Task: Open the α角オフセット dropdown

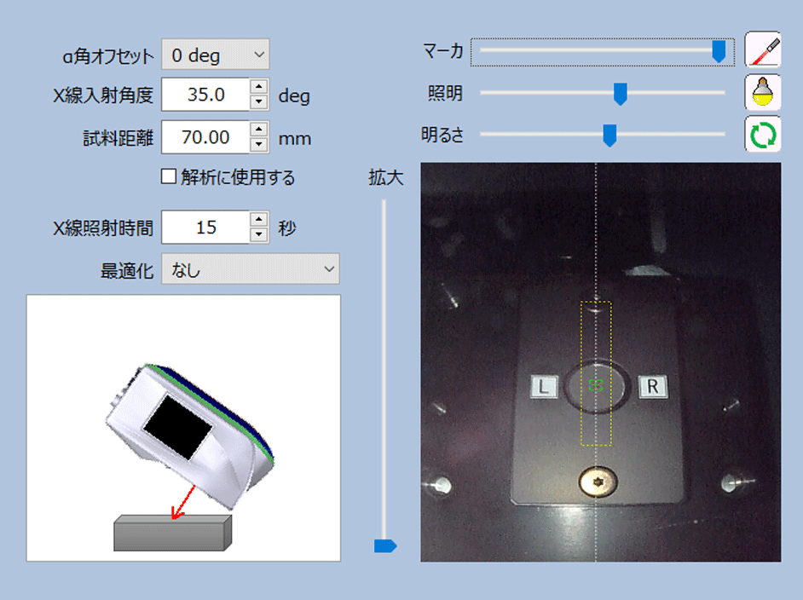Action: (x=216, y=55)
